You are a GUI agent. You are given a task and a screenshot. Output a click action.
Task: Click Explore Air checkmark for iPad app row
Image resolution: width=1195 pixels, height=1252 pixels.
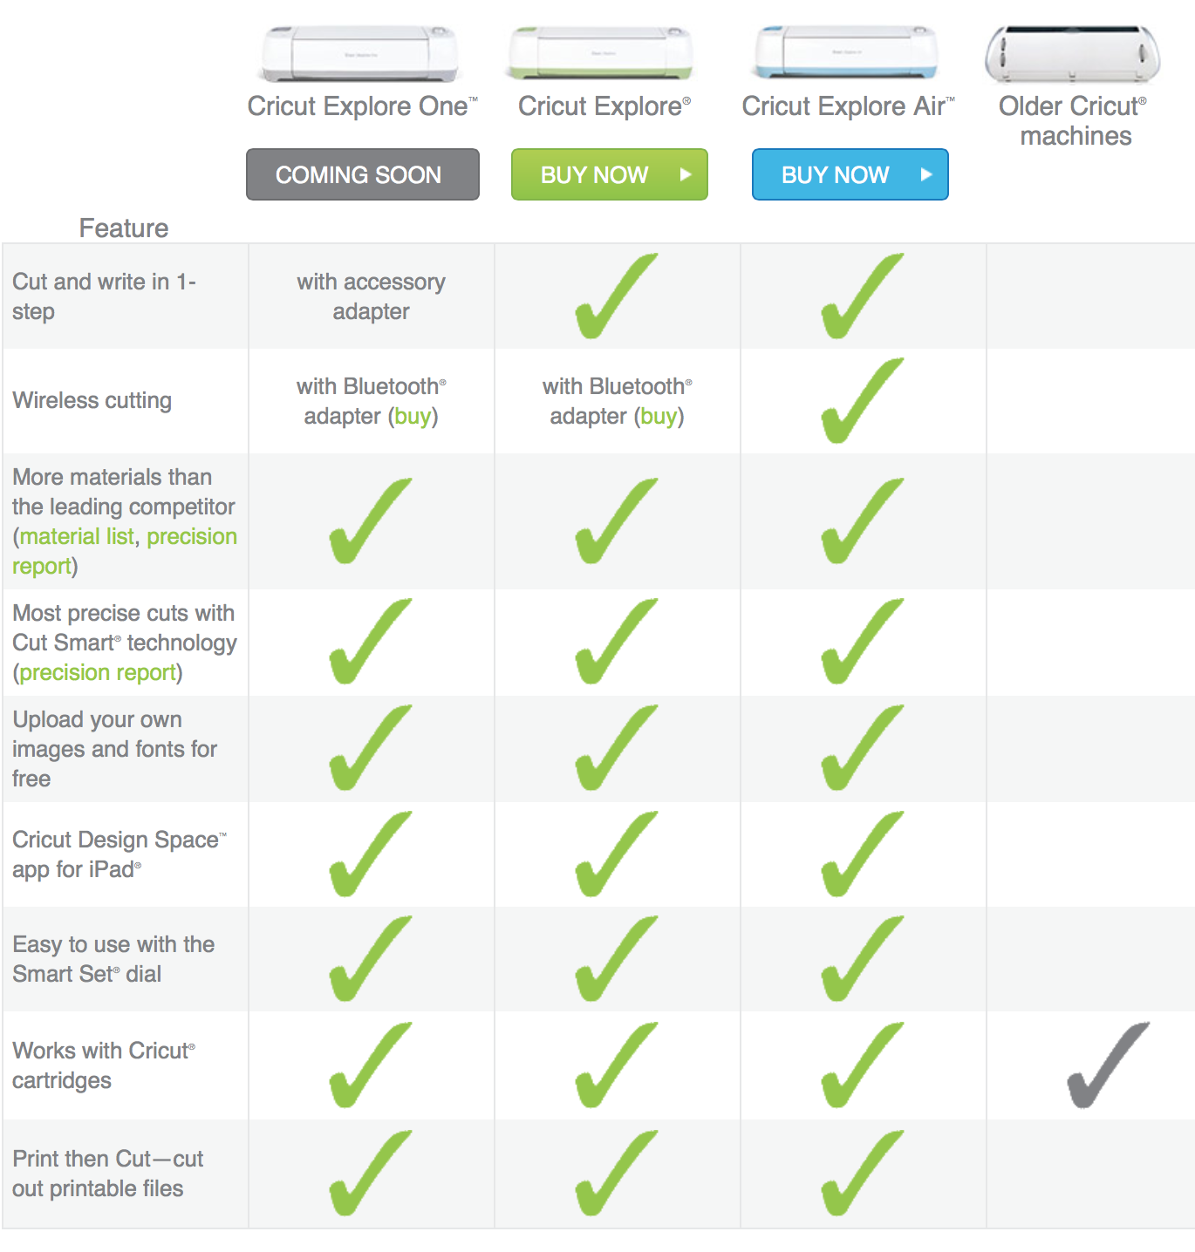coord(863,854)
